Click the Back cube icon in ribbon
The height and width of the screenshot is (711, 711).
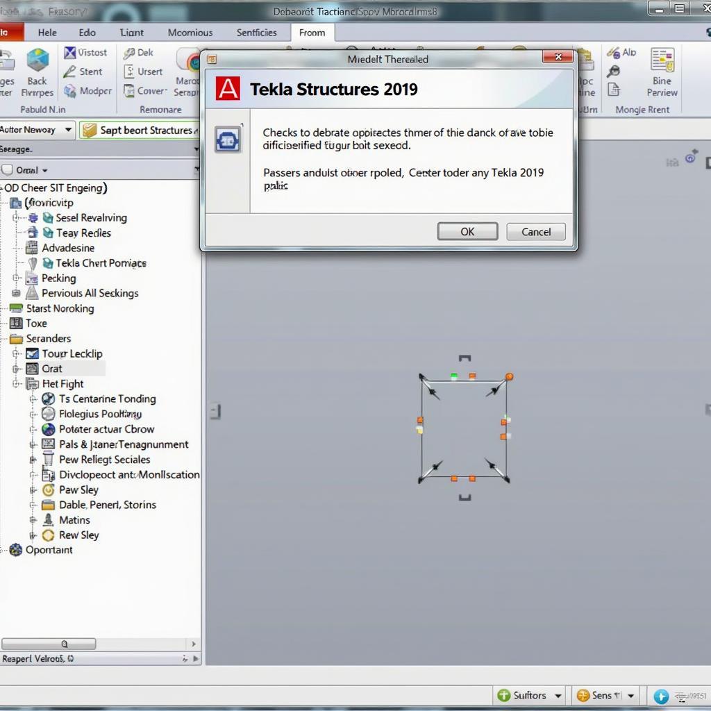click(37, 60)
